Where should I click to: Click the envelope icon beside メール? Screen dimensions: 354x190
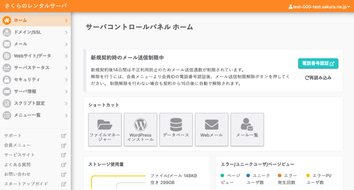(x=7, y=44)
